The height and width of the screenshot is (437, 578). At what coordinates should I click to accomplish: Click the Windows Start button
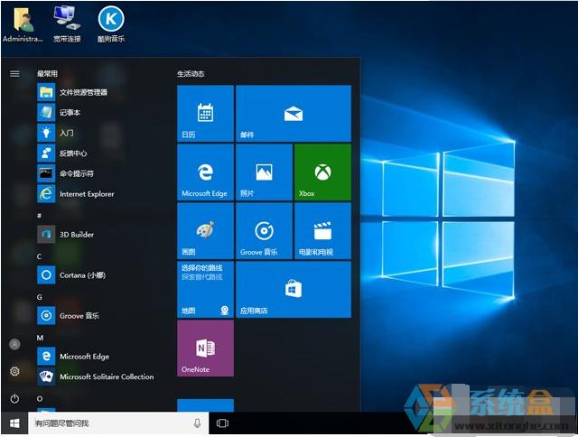point(14,423)
